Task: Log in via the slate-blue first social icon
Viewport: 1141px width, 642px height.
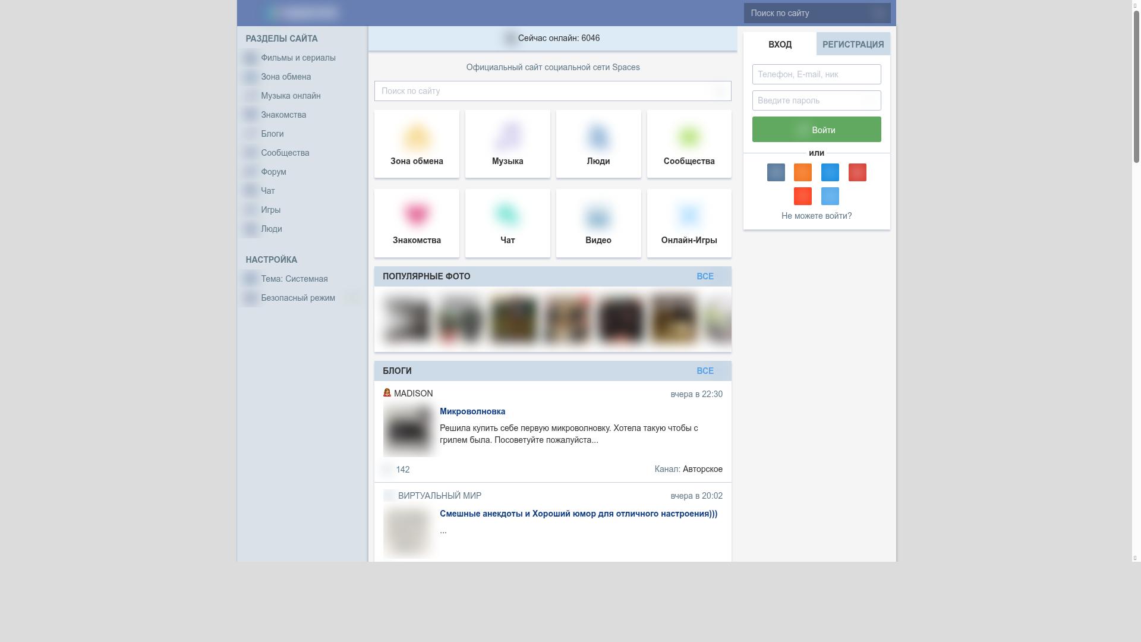Action: tap(776, 172)
